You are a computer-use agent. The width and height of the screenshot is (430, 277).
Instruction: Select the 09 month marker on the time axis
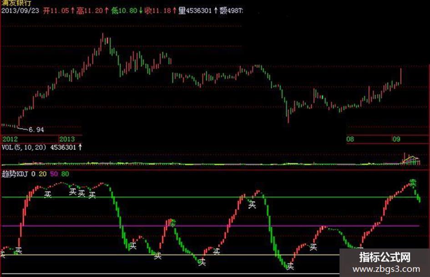click(396, 139)
